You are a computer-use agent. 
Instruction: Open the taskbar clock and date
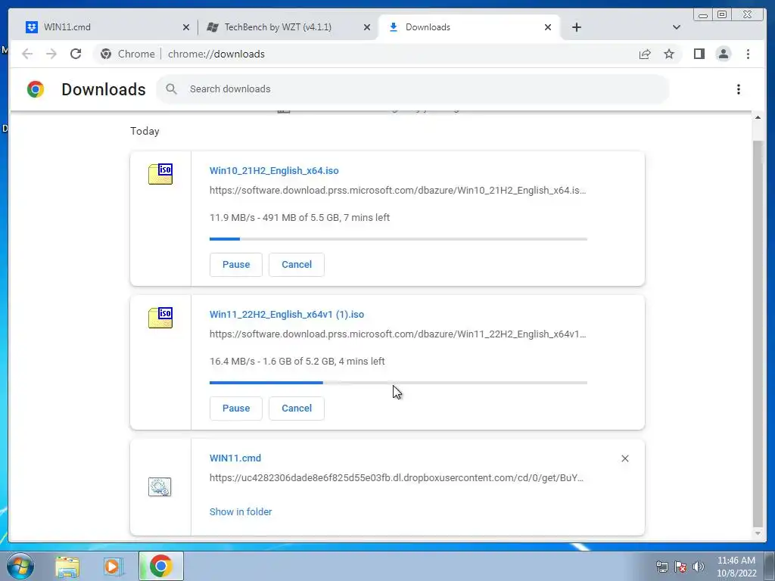(736, 567)
